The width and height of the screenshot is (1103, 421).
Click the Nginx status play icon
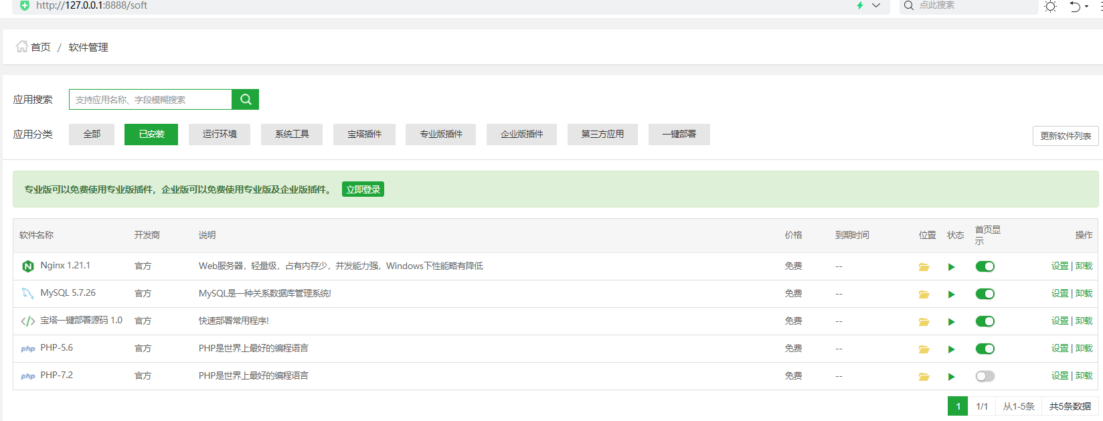(x=951, y=267)
